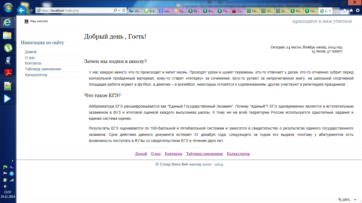Open the IE Home icon
This screenshot has width=362, height=203.
[345, 11]
